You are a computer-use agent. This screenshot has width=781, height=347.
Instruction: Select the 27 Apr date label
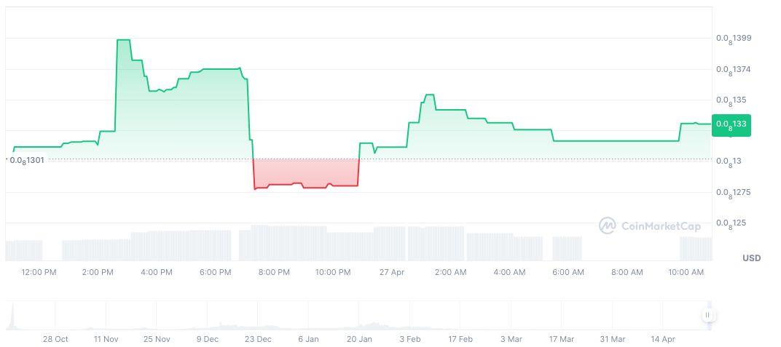pos(391,272)
